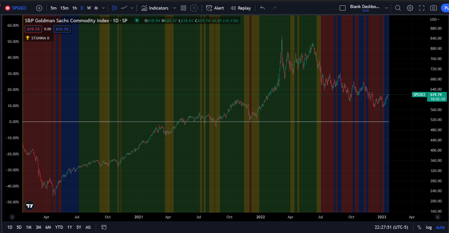Open chart settings gear icon
The height and width of the screenshot is (233, 449).
[410, 8]
